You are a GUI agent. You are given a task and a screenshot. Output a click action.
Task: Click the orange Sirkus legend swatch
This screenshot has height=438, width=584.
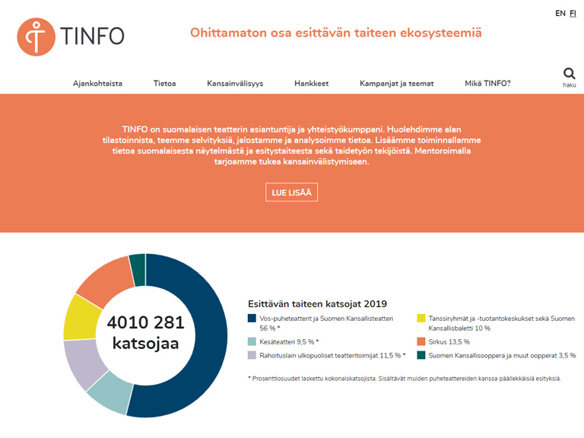click(x=421, y=341)
